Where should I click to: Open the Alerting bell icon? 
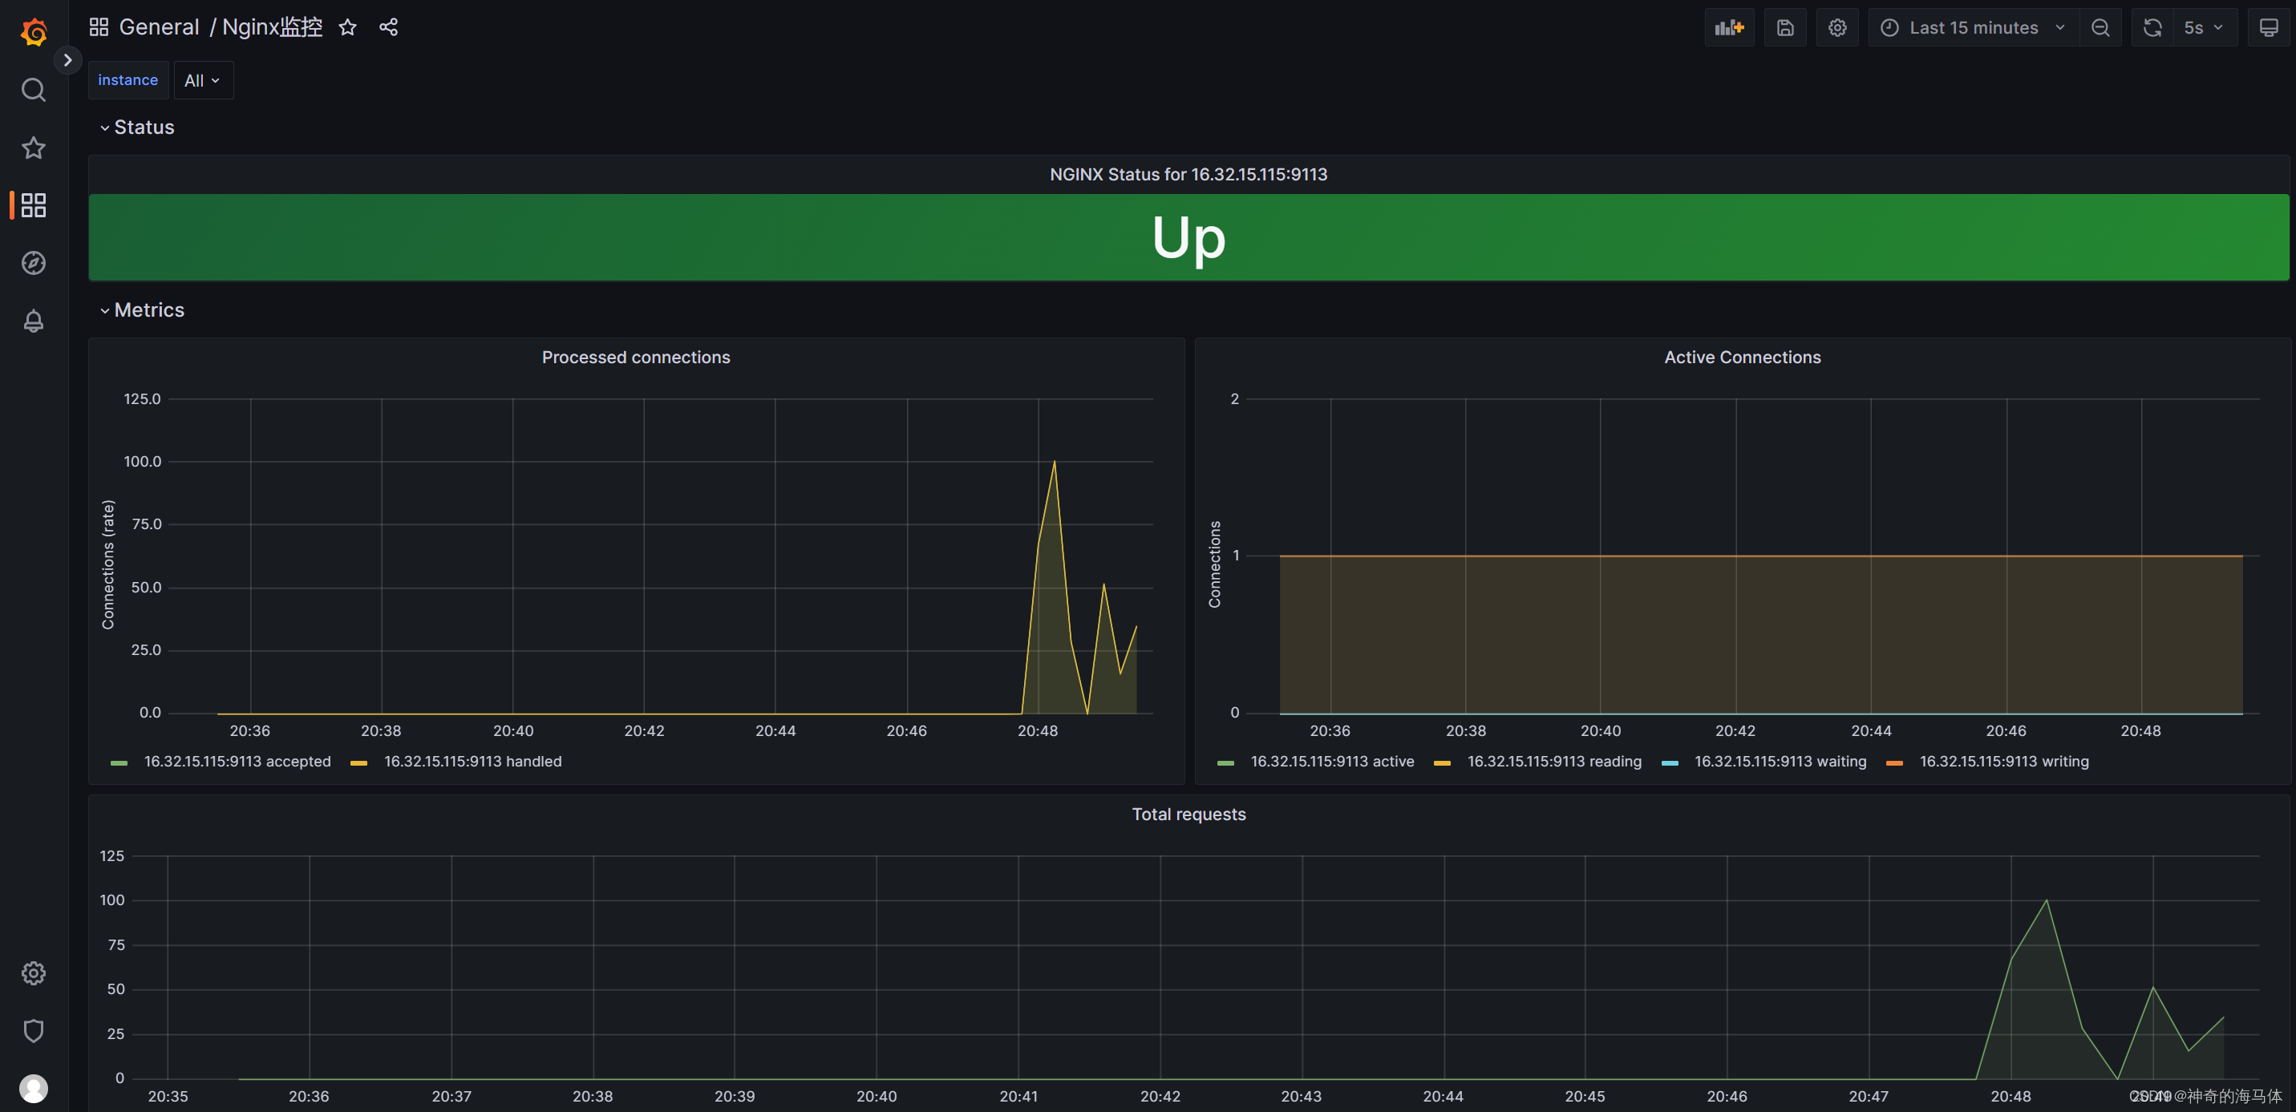(33, 321)
